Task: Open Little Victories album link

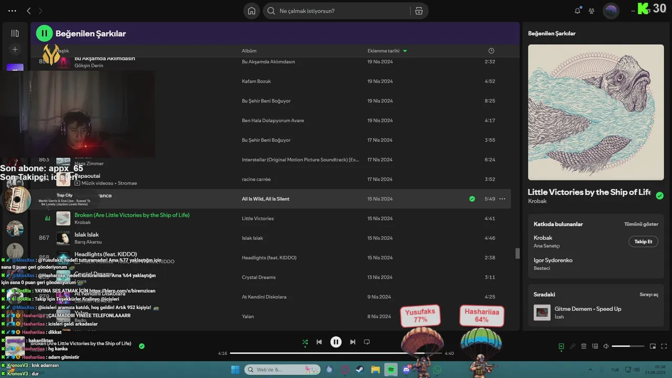Action: click(258, 218)
